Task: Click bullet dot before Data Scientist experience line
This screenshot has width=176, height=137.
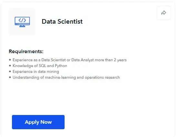Action: coord(10,60)
